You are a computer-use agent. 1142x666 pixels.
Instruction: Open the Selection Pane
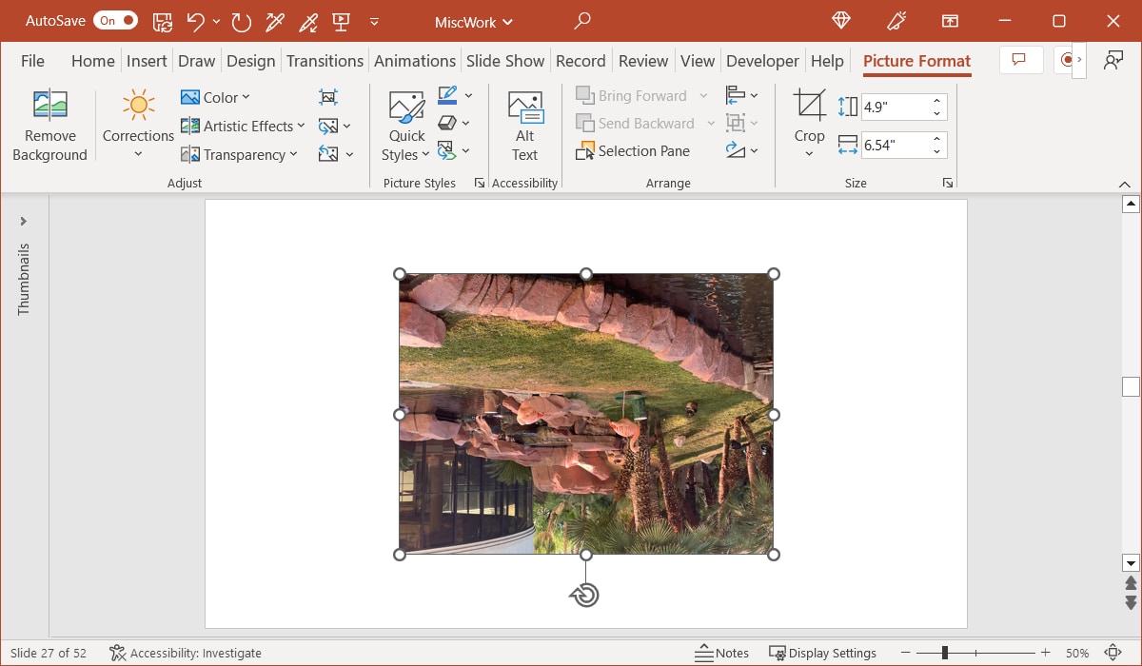(x=634, y=150)
